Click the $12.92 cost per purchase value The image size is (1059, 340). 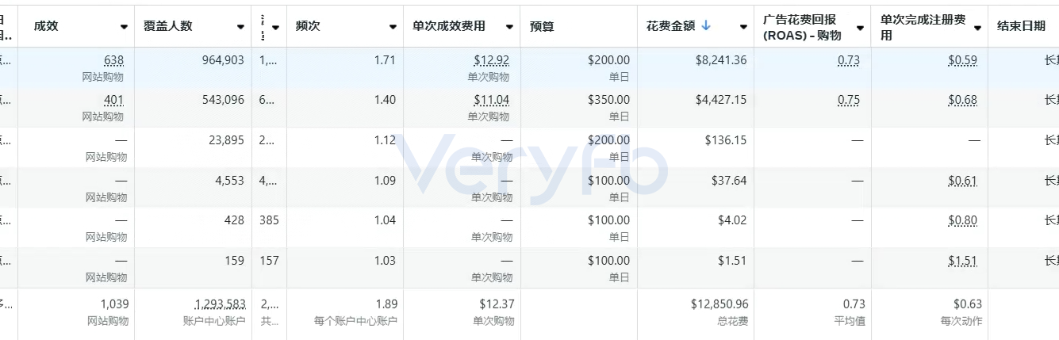coord(491,60)
